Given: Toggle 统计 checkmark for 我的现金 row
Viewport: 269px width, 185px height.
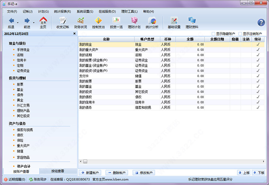Looking at the screenshot, I should coord(258,45).
